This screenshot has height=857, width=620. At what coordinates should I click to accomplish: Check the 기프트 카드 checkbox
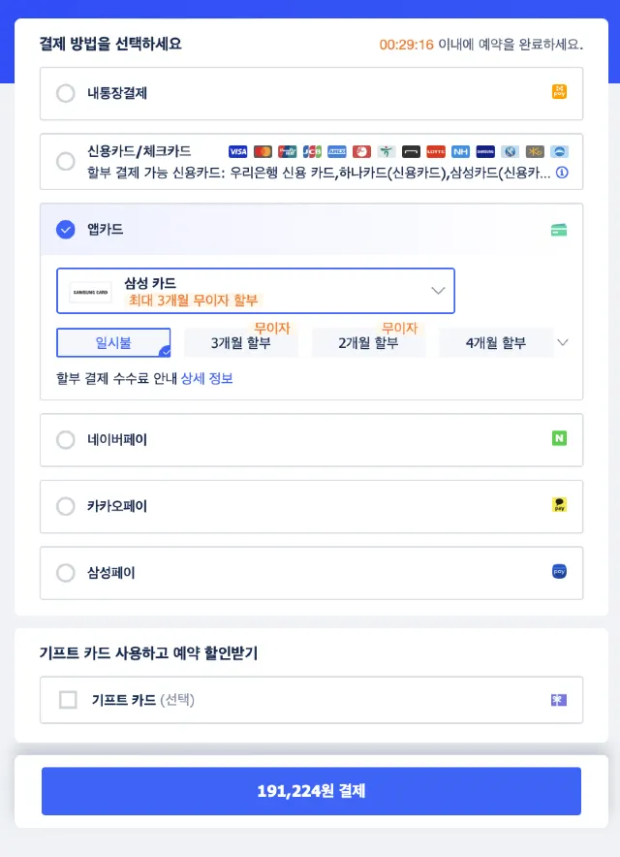pos(68,700)
